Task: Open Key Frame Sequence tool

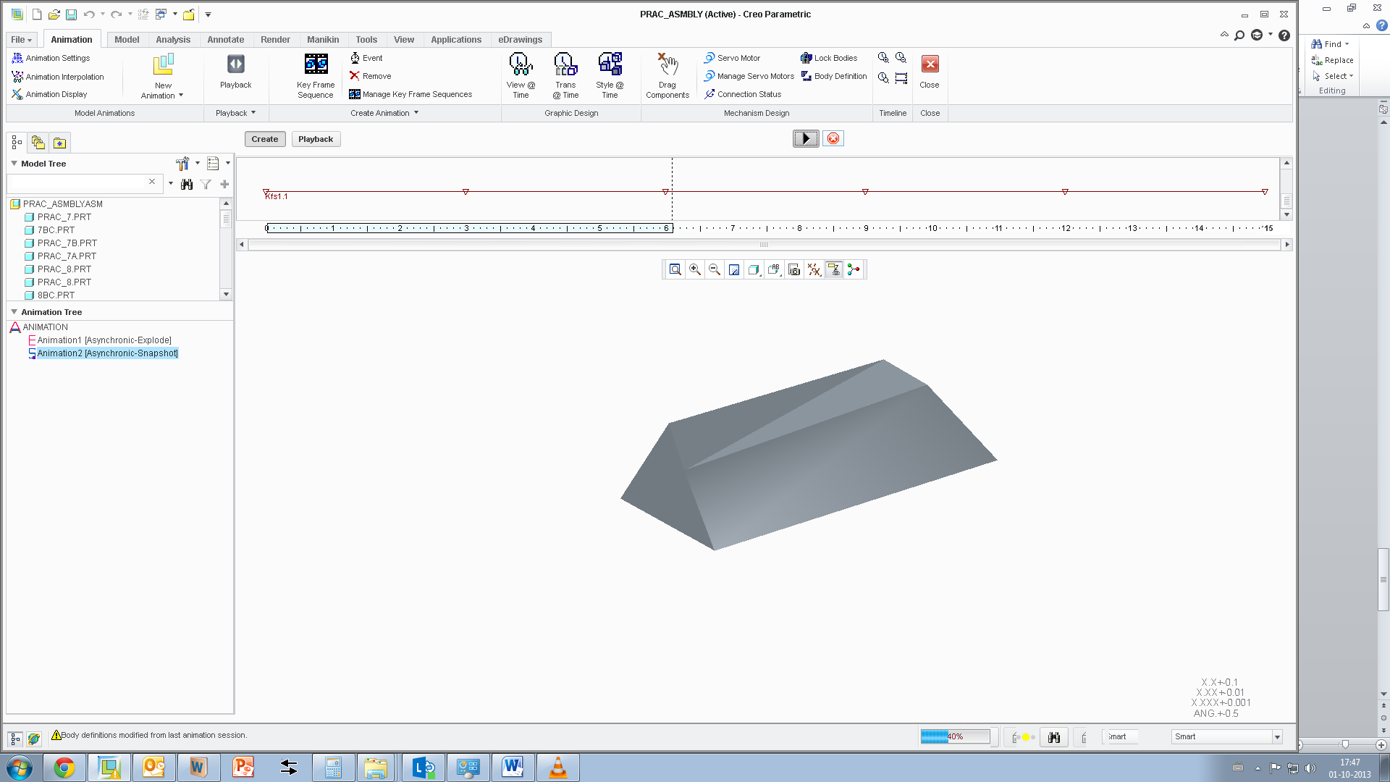Action: pos(316,75)
